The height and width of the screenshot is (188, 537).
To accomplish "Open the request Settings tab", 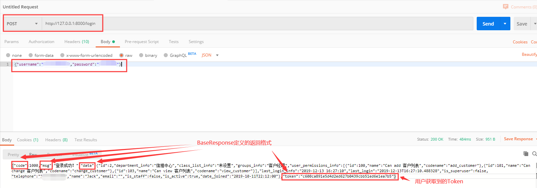I will 196,42.
